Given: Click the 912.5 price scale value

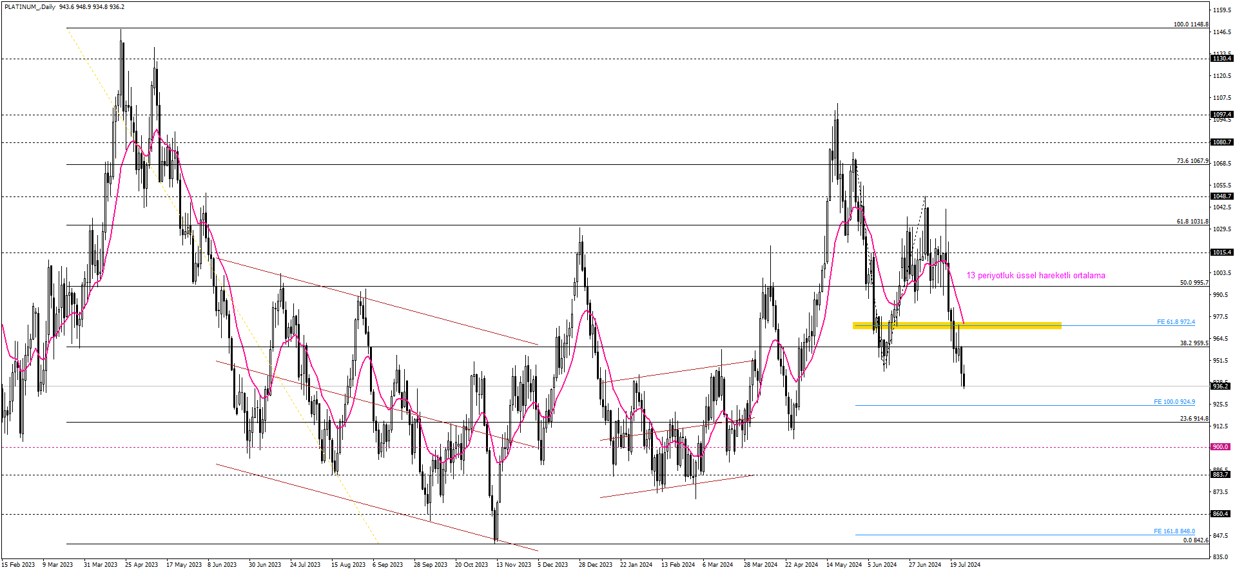Looking at the screenshot, I should [1221, 426].
